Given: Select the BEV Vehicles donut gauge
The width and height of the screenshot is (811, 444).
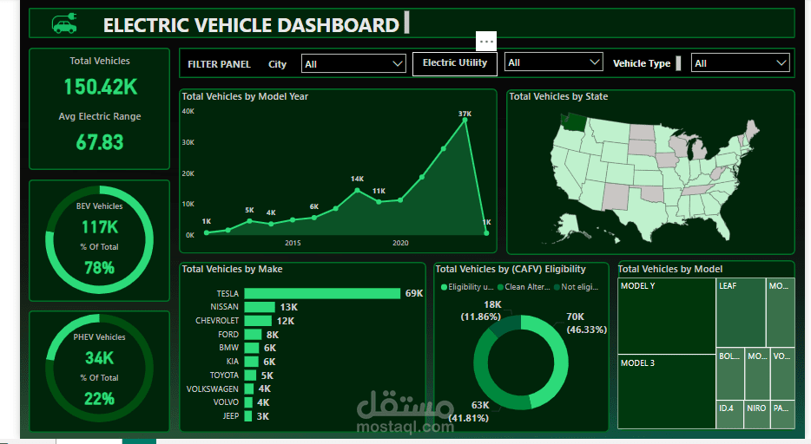Looking at the screenshot, I should pyautogui.click(x=99, y=239).
